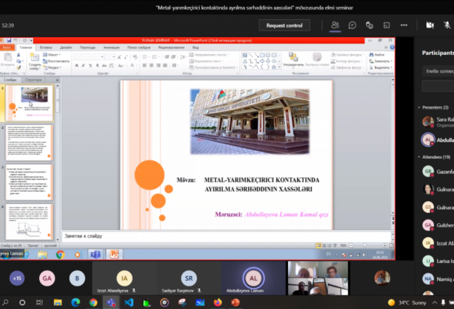The image size is (454, 309).
Task: Toggle underline Ч formatting
Action: [x=91, y=66]
